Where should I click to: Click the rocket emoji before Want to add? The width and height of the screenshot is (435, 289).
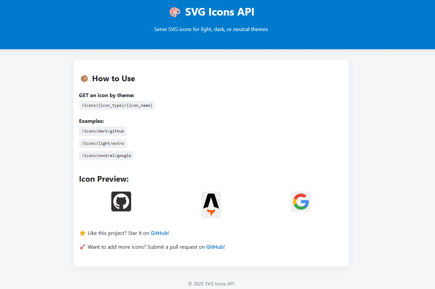(x=83, y=247)
